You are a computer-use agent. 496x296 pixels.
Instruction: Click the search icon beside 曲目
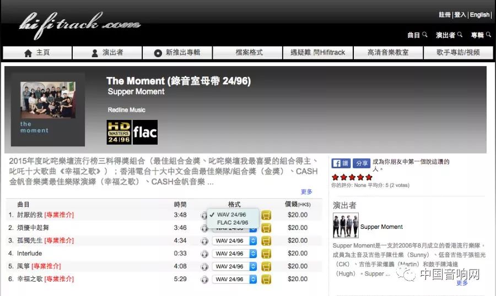425,35
